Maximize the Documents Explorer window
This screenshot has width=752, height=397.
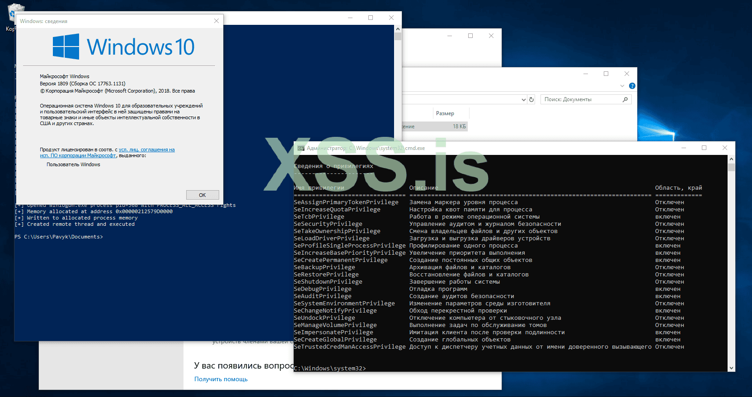coord(606,74)
